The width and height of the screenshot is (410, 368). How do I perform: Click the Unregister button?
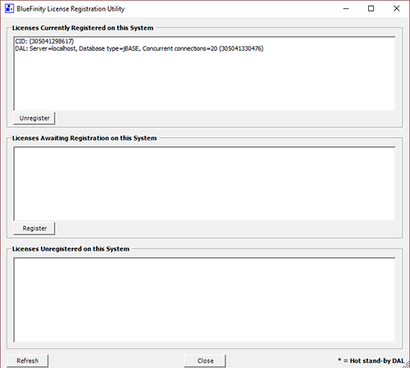click(x=34, y=118)
